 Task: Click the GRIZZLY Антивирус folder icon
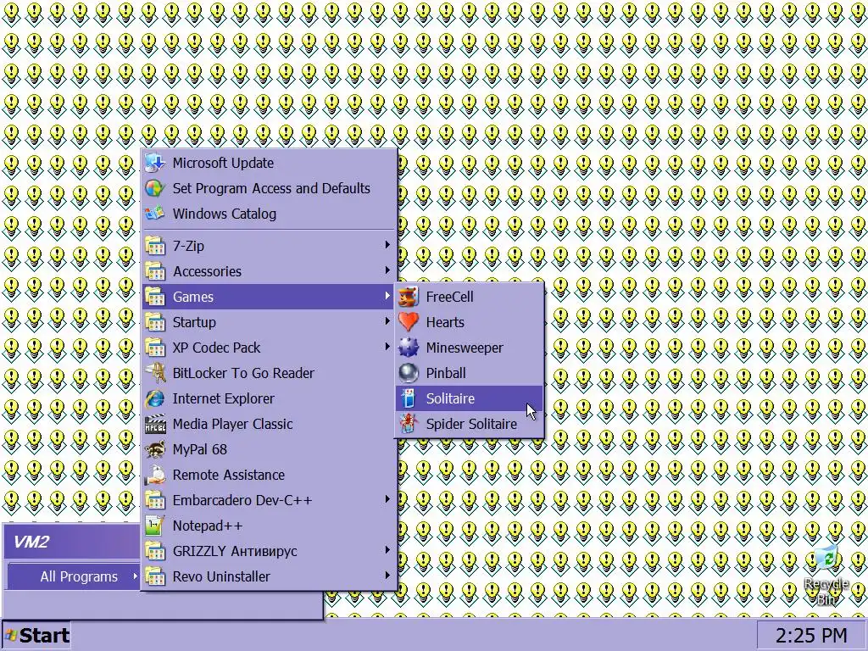coord(155,551)
